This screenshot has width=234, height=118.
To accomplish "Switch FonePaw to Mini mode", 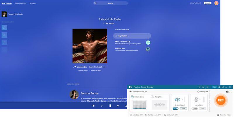I will tap(214, 87).
